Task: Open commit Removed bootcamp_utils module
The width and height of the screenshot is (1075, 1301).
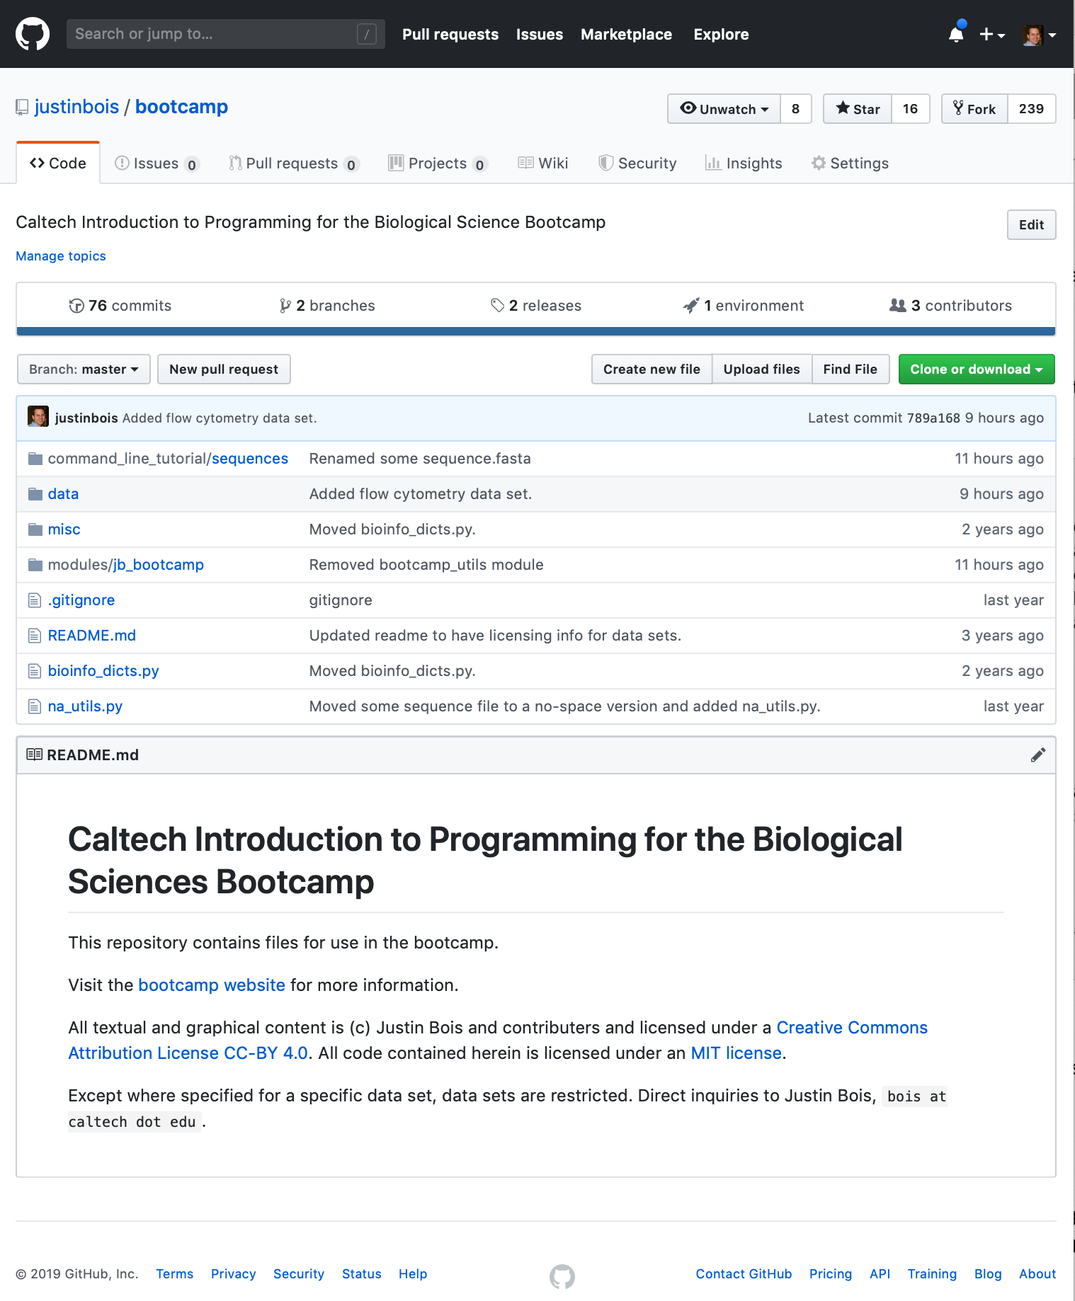Action: (x=426, y=565)
